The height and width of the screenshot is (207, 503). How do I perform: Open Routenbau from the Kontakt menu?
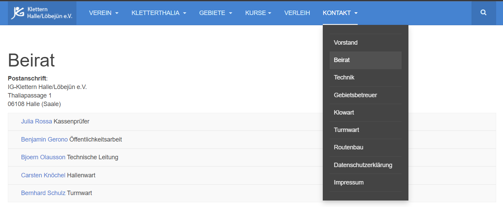click(348, 147)
